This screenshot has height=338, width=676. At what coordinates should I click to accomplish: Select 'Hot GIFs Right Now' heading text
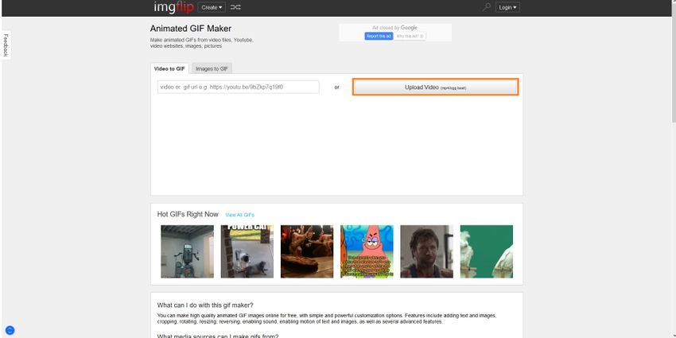coord(188,214)
